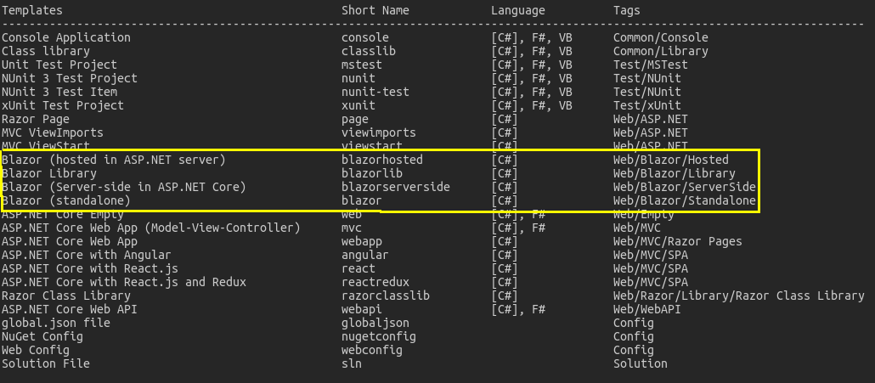
Task: Click the "Web/Razor/Library/Razor Class Library" tag
Action: pos(739,296)
